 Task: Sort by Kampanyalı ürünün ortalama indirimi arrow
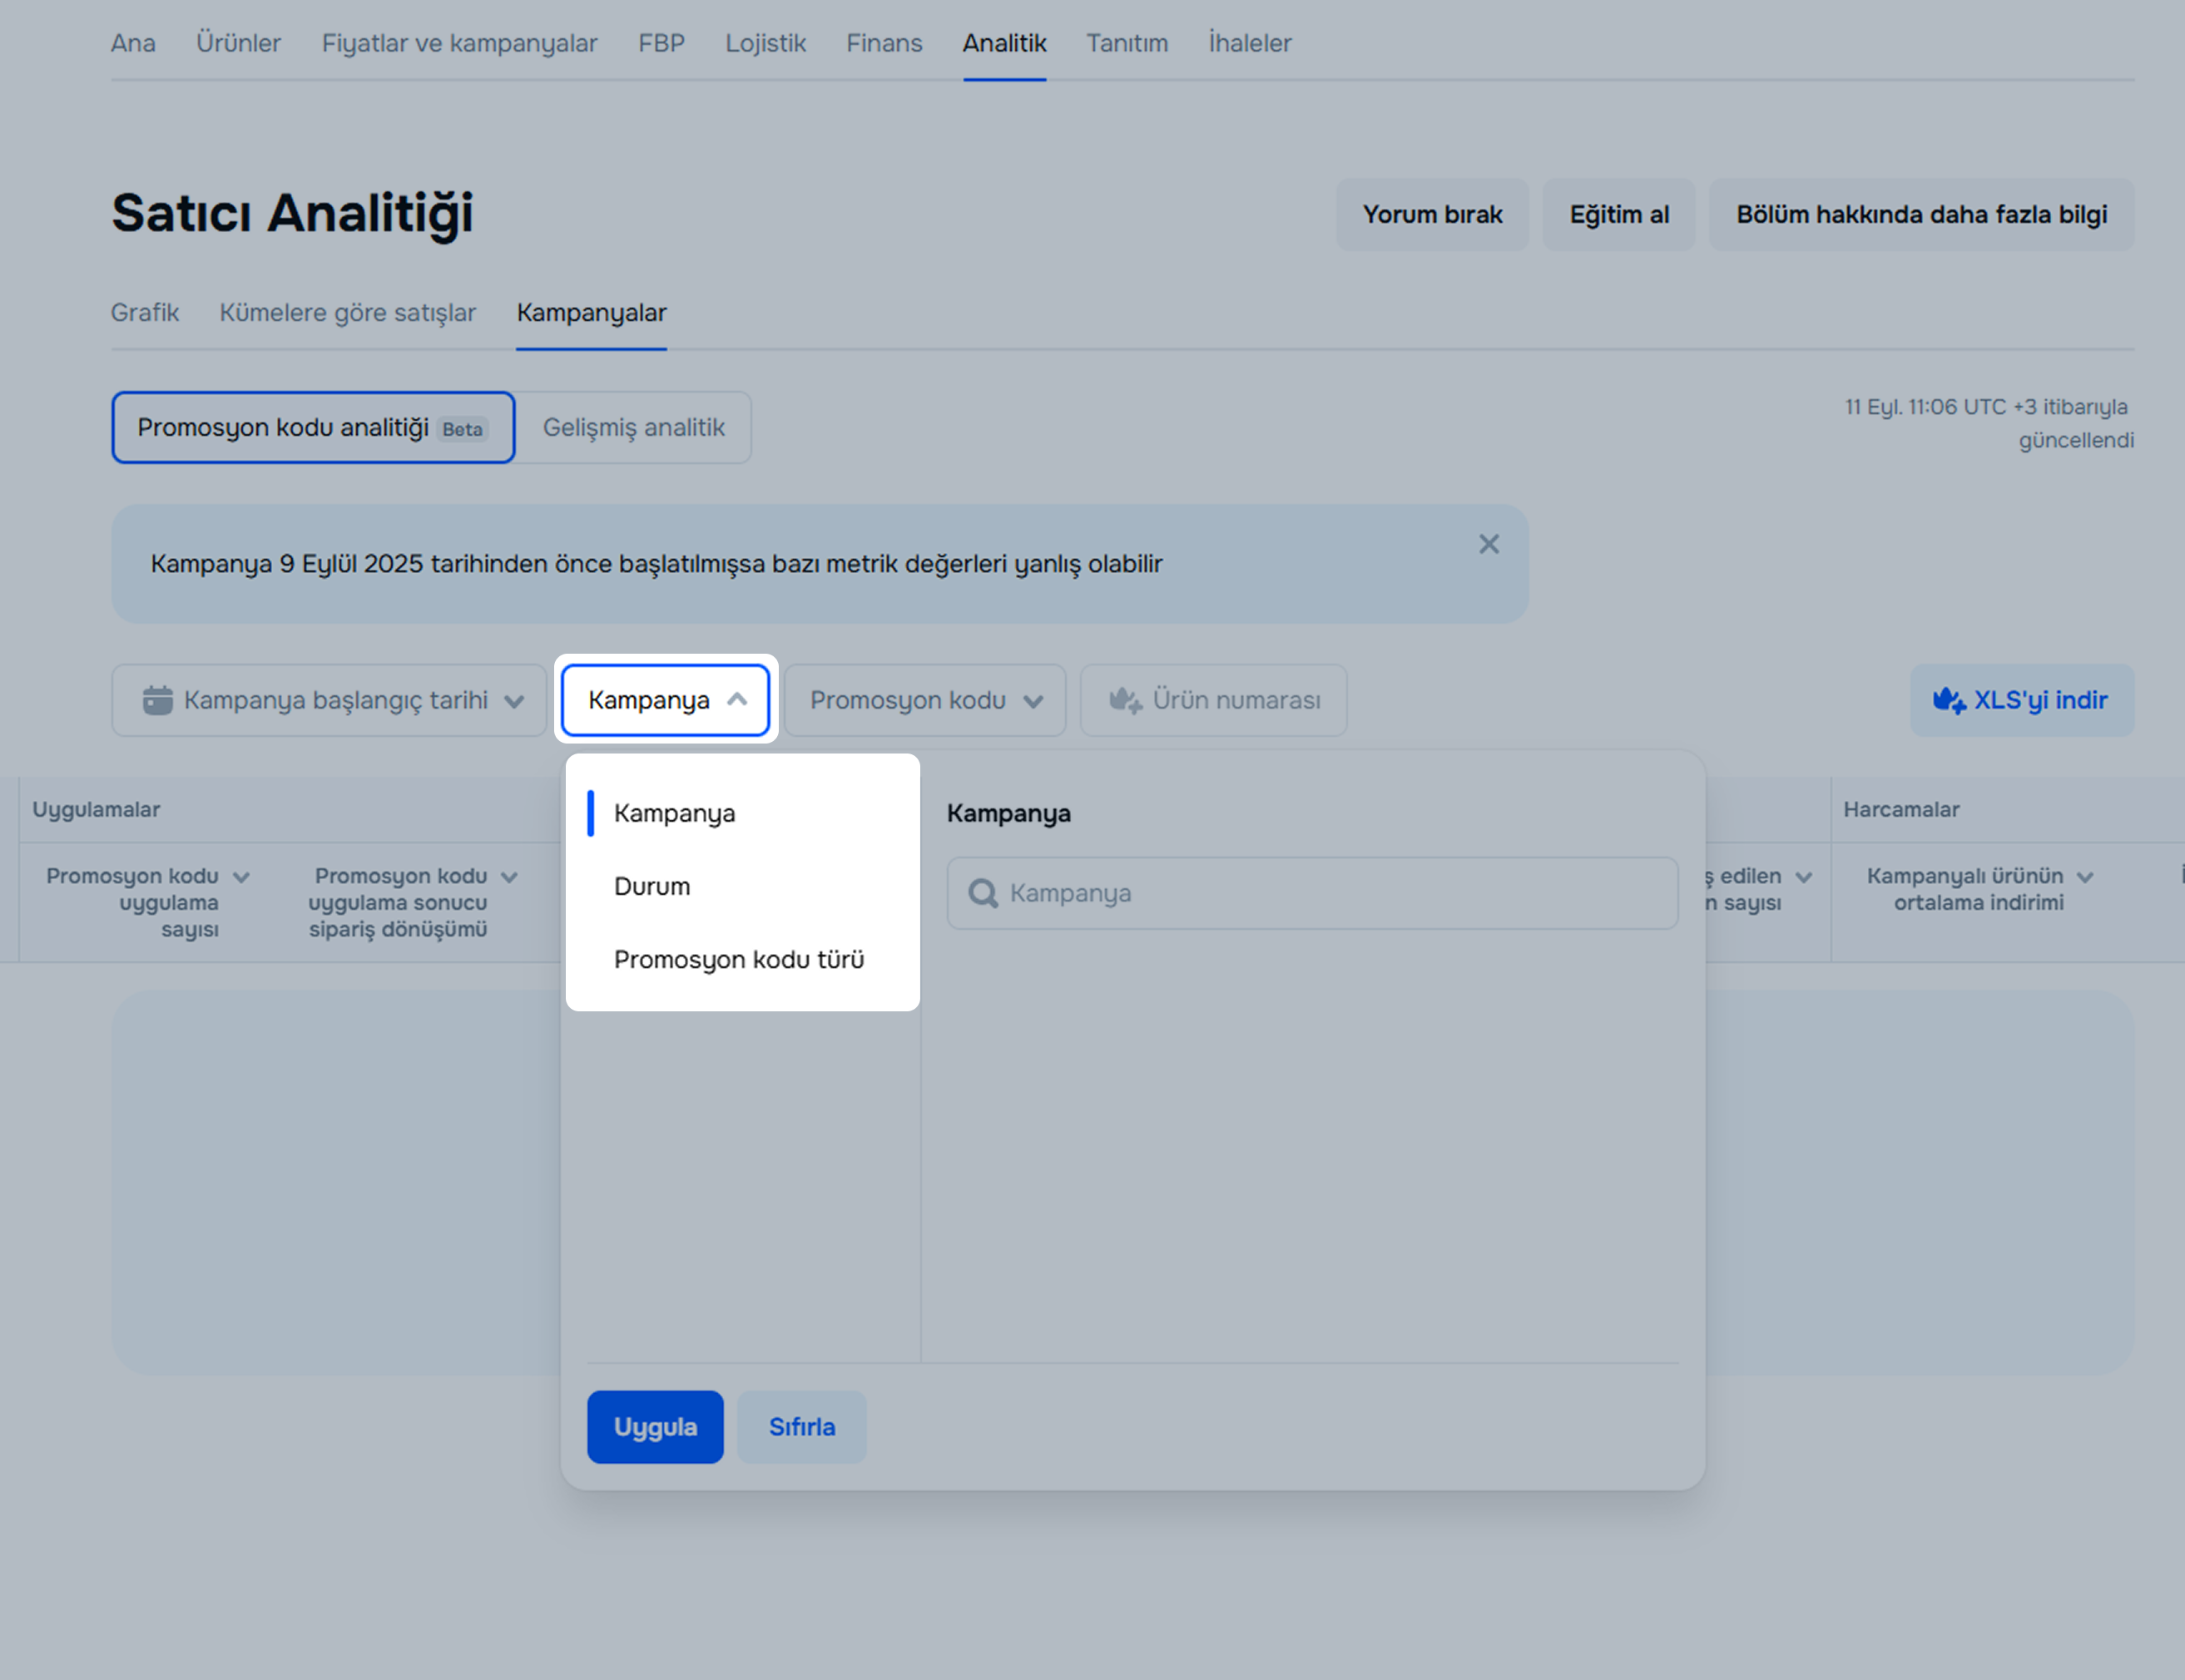[x=2085, y=877]
